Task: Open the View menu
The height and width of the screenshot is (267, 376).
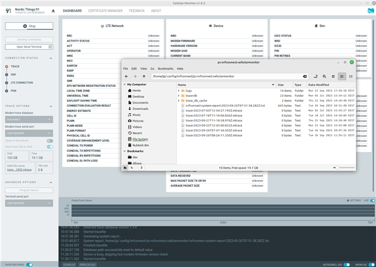Action: pos(143,69)
